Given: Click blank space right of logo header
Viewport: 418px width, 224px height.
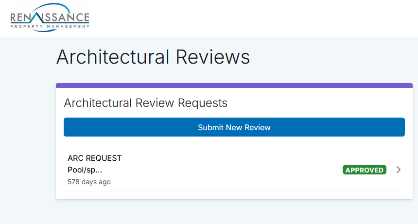Looking at the screenshot, I should tap(253, 18).
